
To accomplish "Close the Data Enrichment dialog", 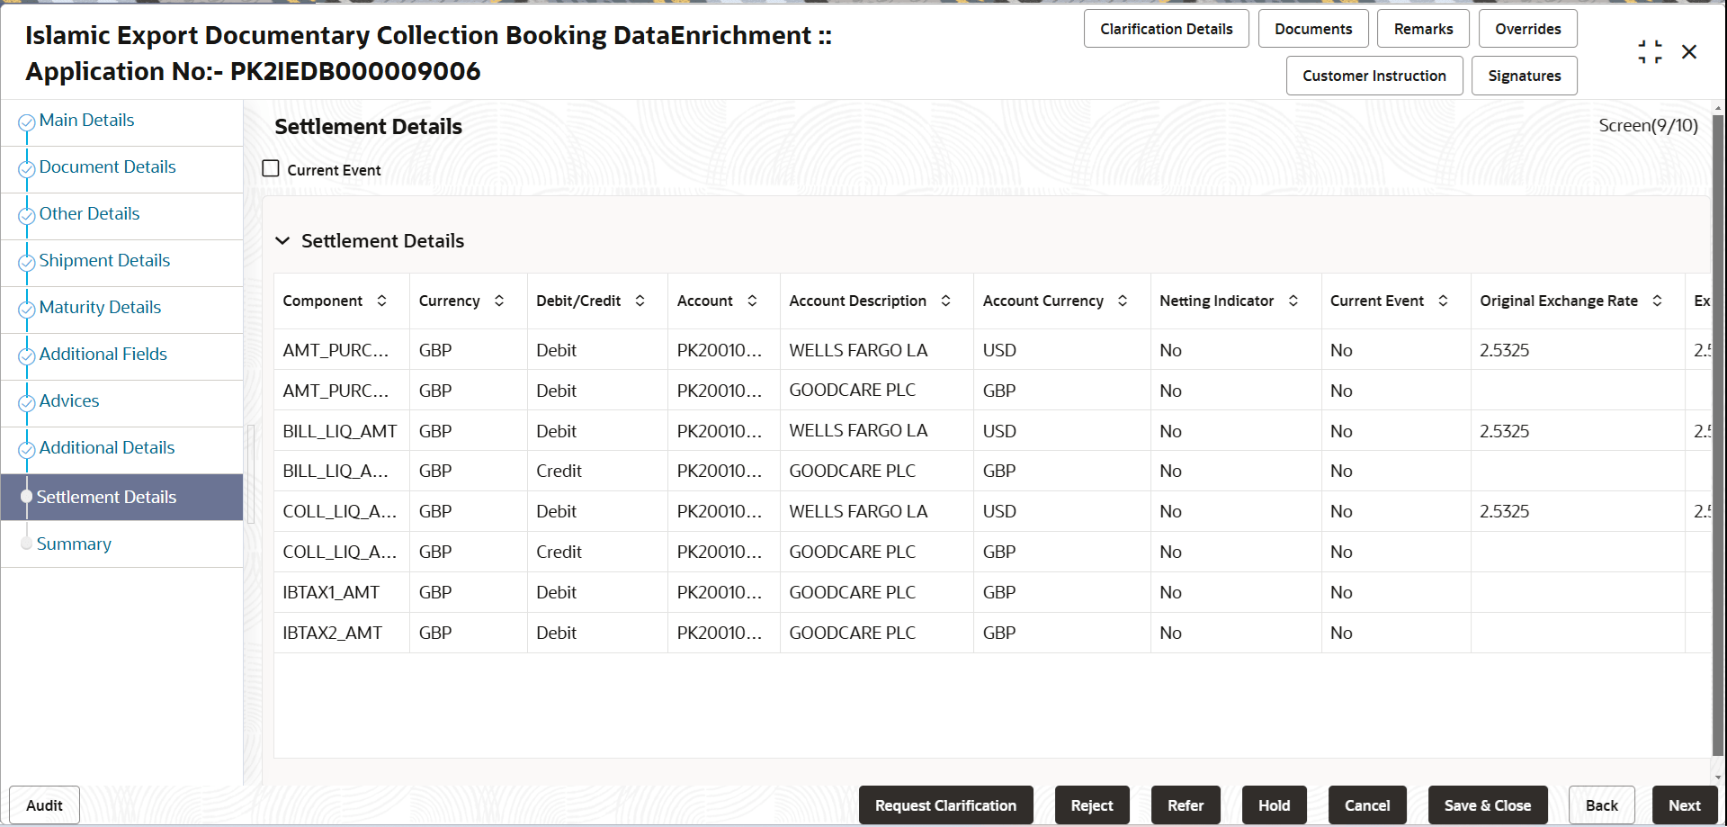I will [x=1689, y=52].
